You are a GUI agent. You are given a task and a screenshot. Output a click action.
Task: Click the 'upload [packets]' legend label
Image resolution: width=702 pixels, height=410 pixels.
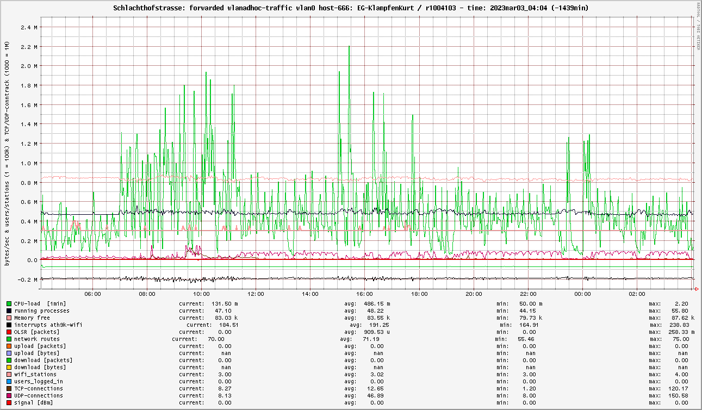(x=40, y=346)
